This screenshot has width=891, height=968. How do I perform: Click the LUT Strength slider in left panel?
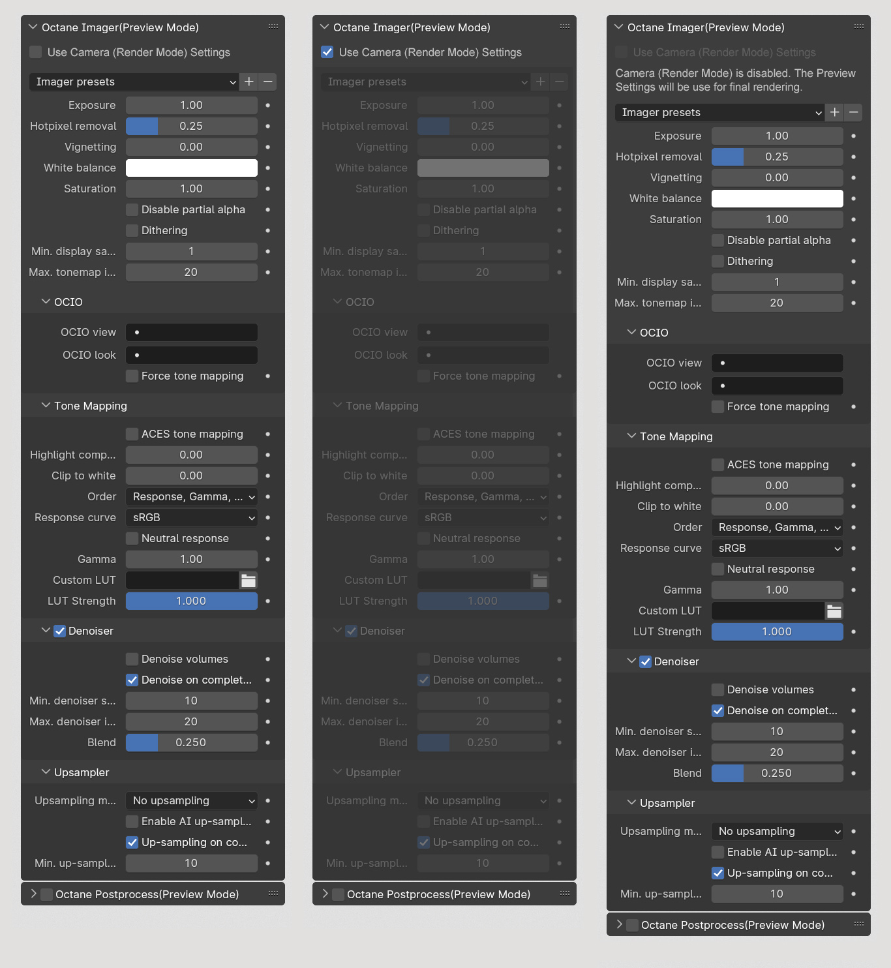click(x=192, y=601)
